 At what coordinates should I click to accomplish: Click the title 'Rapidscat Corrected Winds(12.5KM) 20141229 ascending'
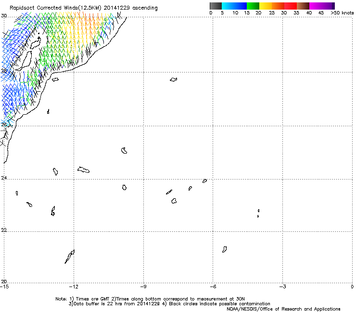84,8
